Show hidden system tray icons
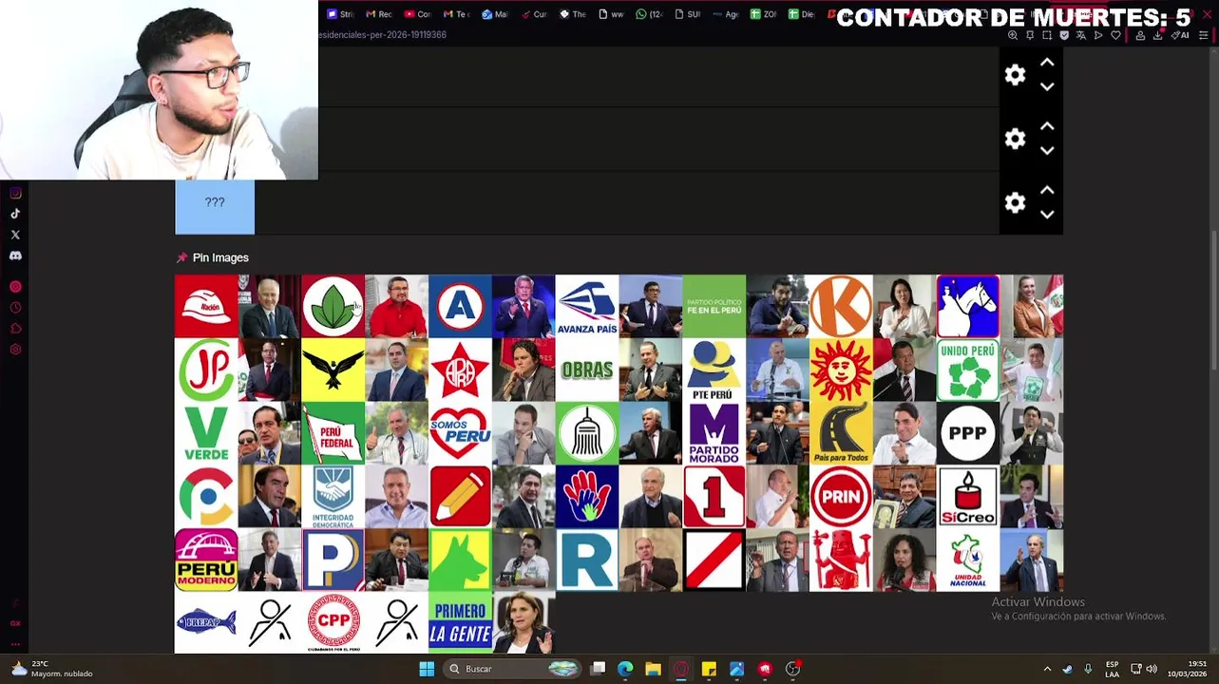 coord(1047,669)
